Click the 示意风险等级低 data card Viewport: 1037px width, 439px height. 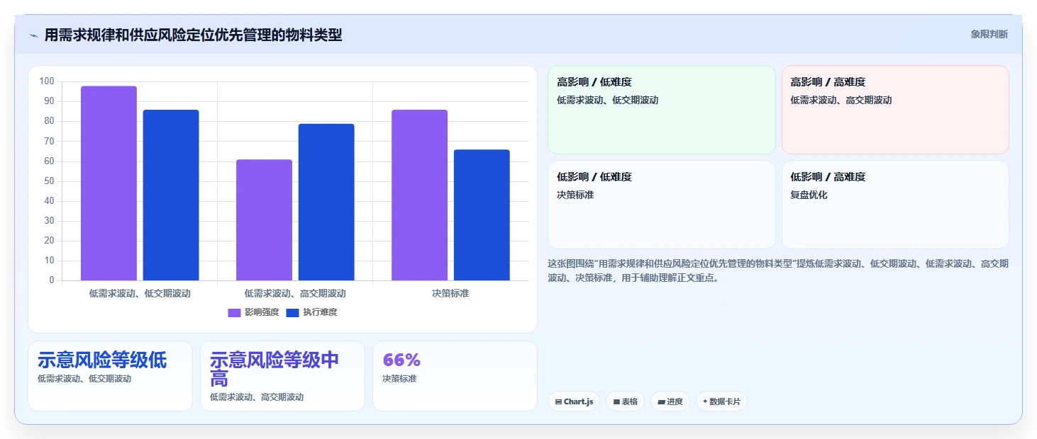point(110,376)
